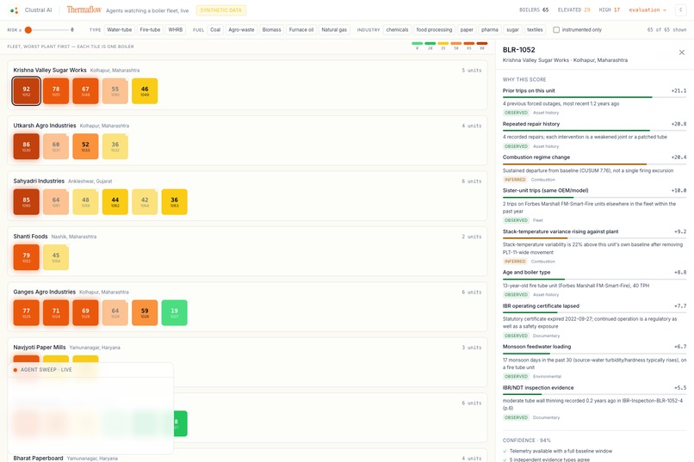This screenshot has height=462, width=694.
Task: Open boiler tile 55 (1050)
Action: tap(115, 91)
